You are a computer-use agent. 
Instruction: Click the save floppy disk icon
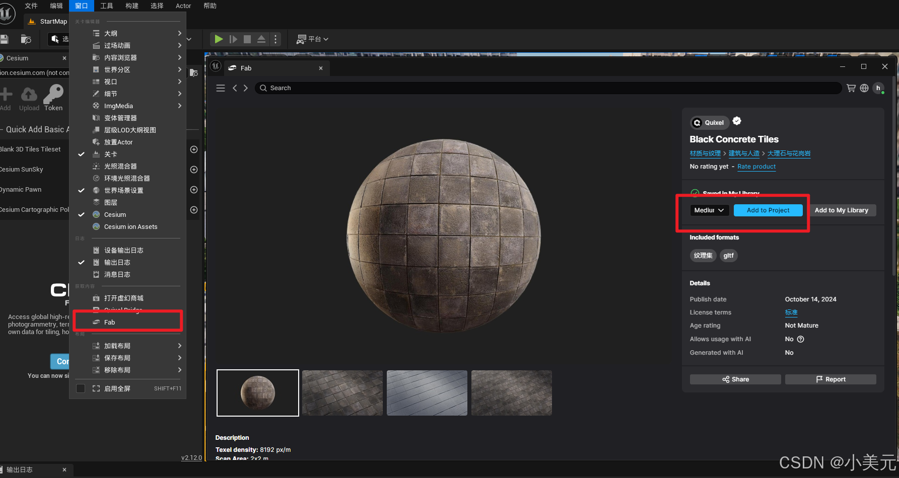pyautogui.click(x=4, y=39)
